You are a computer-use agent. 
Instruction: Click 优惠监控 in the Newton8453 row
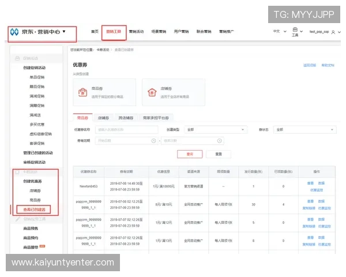[x=317, y=190]
